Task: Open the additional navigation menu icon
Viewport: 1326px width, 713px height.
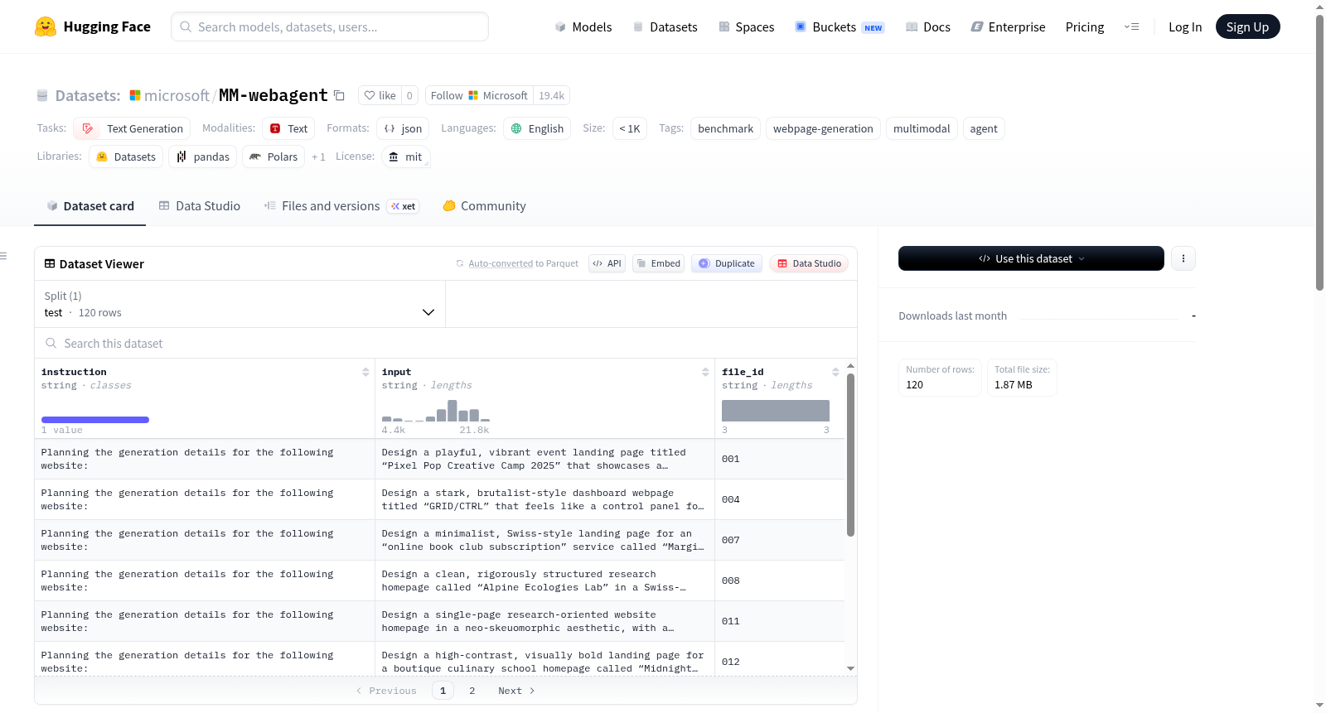Action: (x=1131, y=26)
